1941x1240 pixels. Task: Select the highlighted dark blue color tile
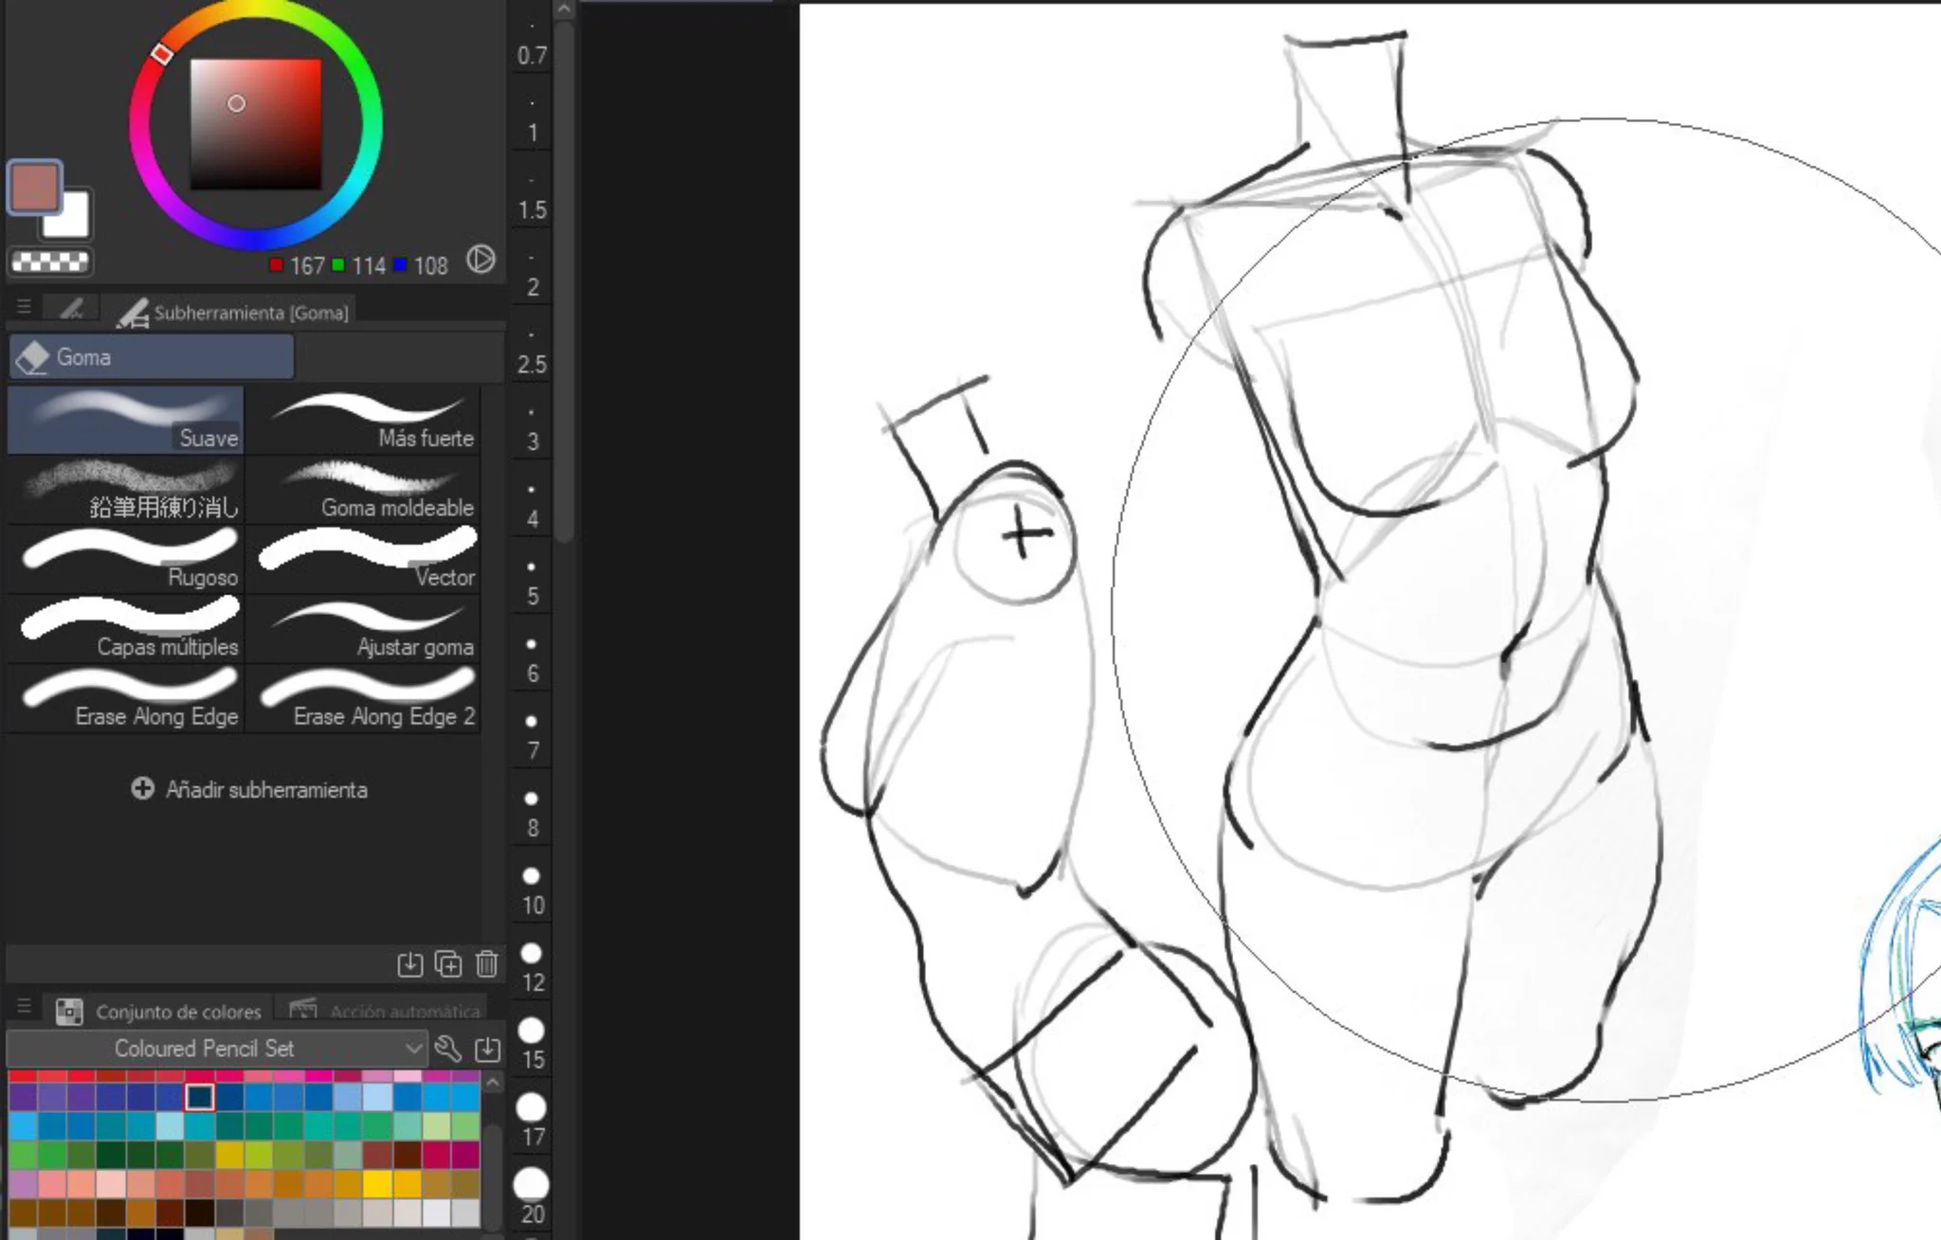pos(199,1097)
